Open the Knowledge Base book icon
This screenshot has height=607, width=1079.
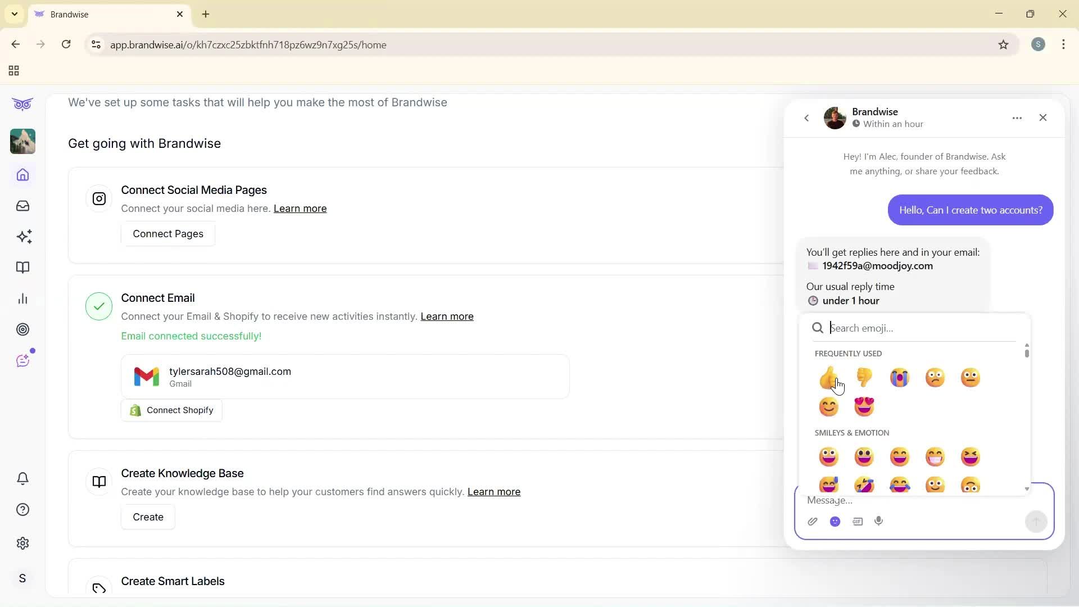(22, 268)
